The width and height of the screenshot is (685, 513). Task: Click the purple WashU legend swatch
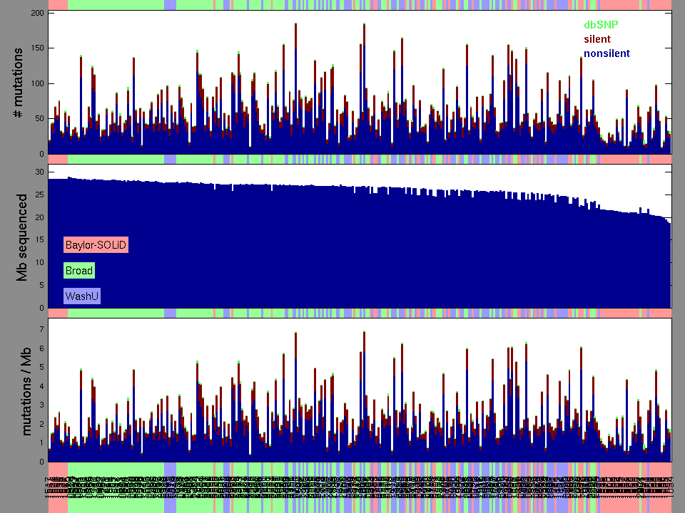pos(81,296)
